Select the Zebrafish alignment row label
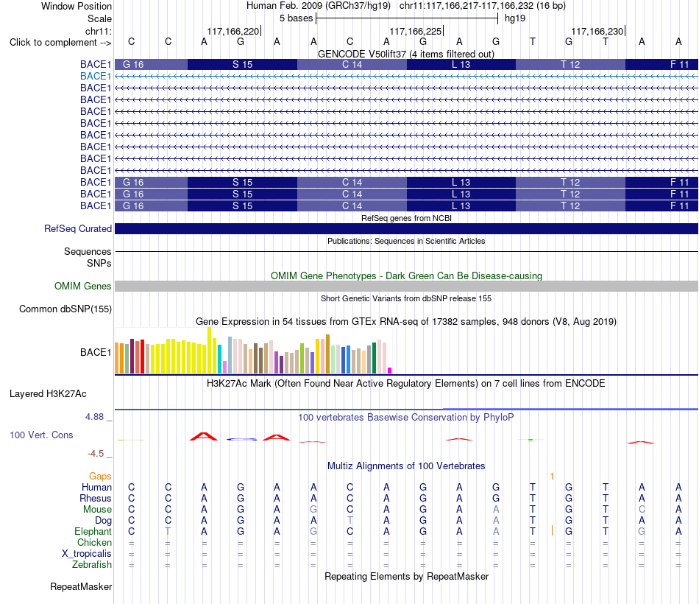Screen dimensions: 699x604 click(x=92, y=564)
